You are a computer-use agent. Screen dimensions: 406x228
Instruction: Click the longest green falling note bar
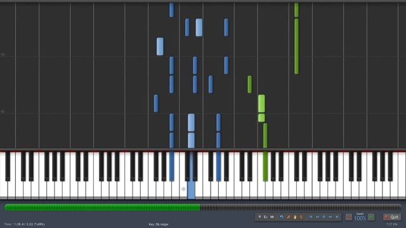coord(296,46)
